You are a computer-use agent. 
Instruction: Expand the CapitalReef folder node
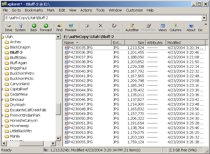point(2,89)
